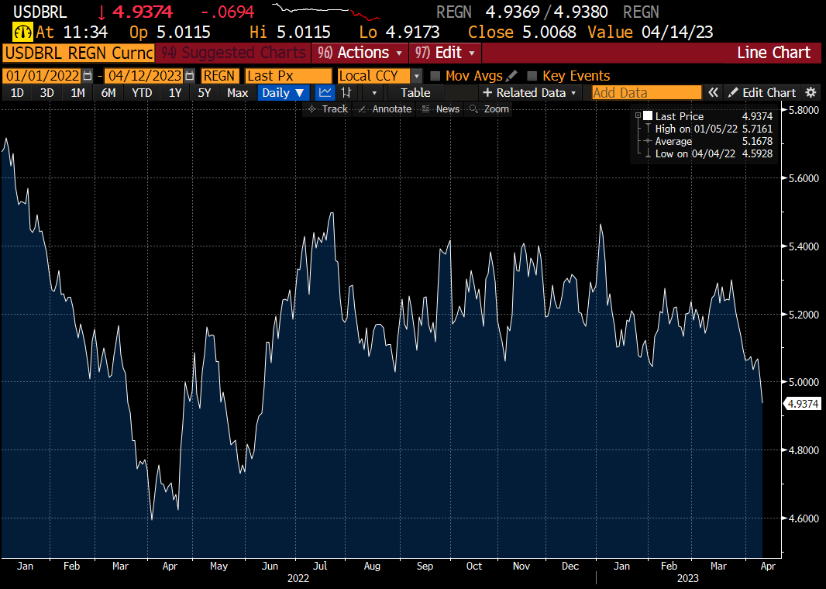Open chart settings gear icon
Screen dimensions: 826x589
[x=811, y=93]
